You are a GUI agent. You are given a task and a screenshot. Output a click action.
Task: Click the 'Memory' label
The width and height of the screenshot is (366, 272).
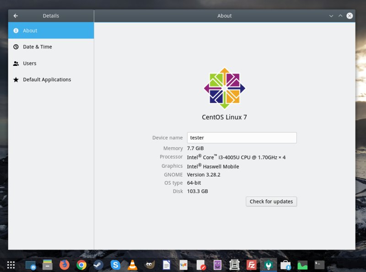tap(173, 149)
